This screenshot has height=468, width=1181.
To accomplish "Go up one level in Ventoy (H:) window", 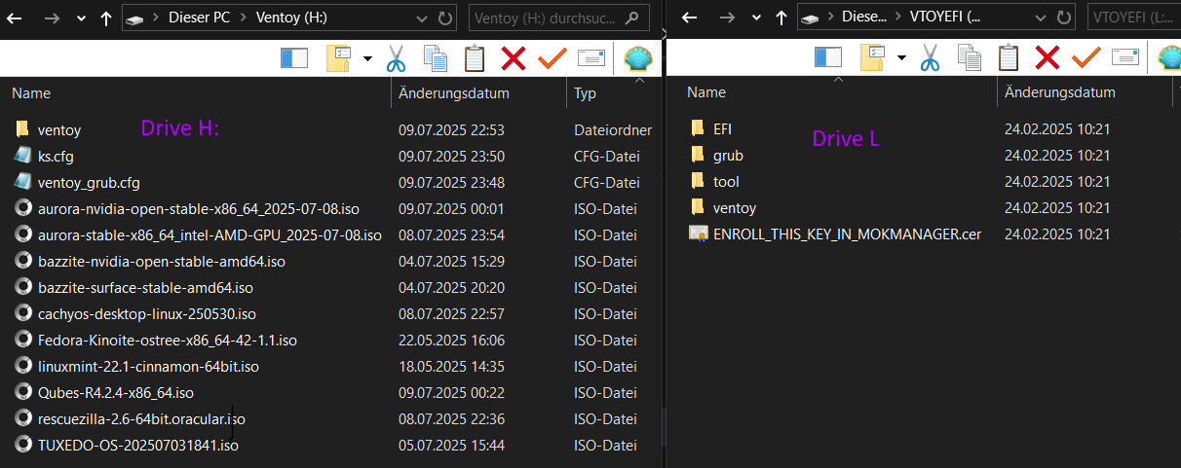I will [105, 18].
